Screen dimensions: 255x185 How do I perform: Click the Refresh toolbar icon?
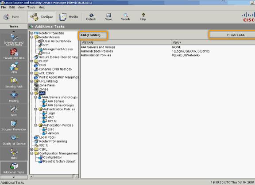pos(91,17)
